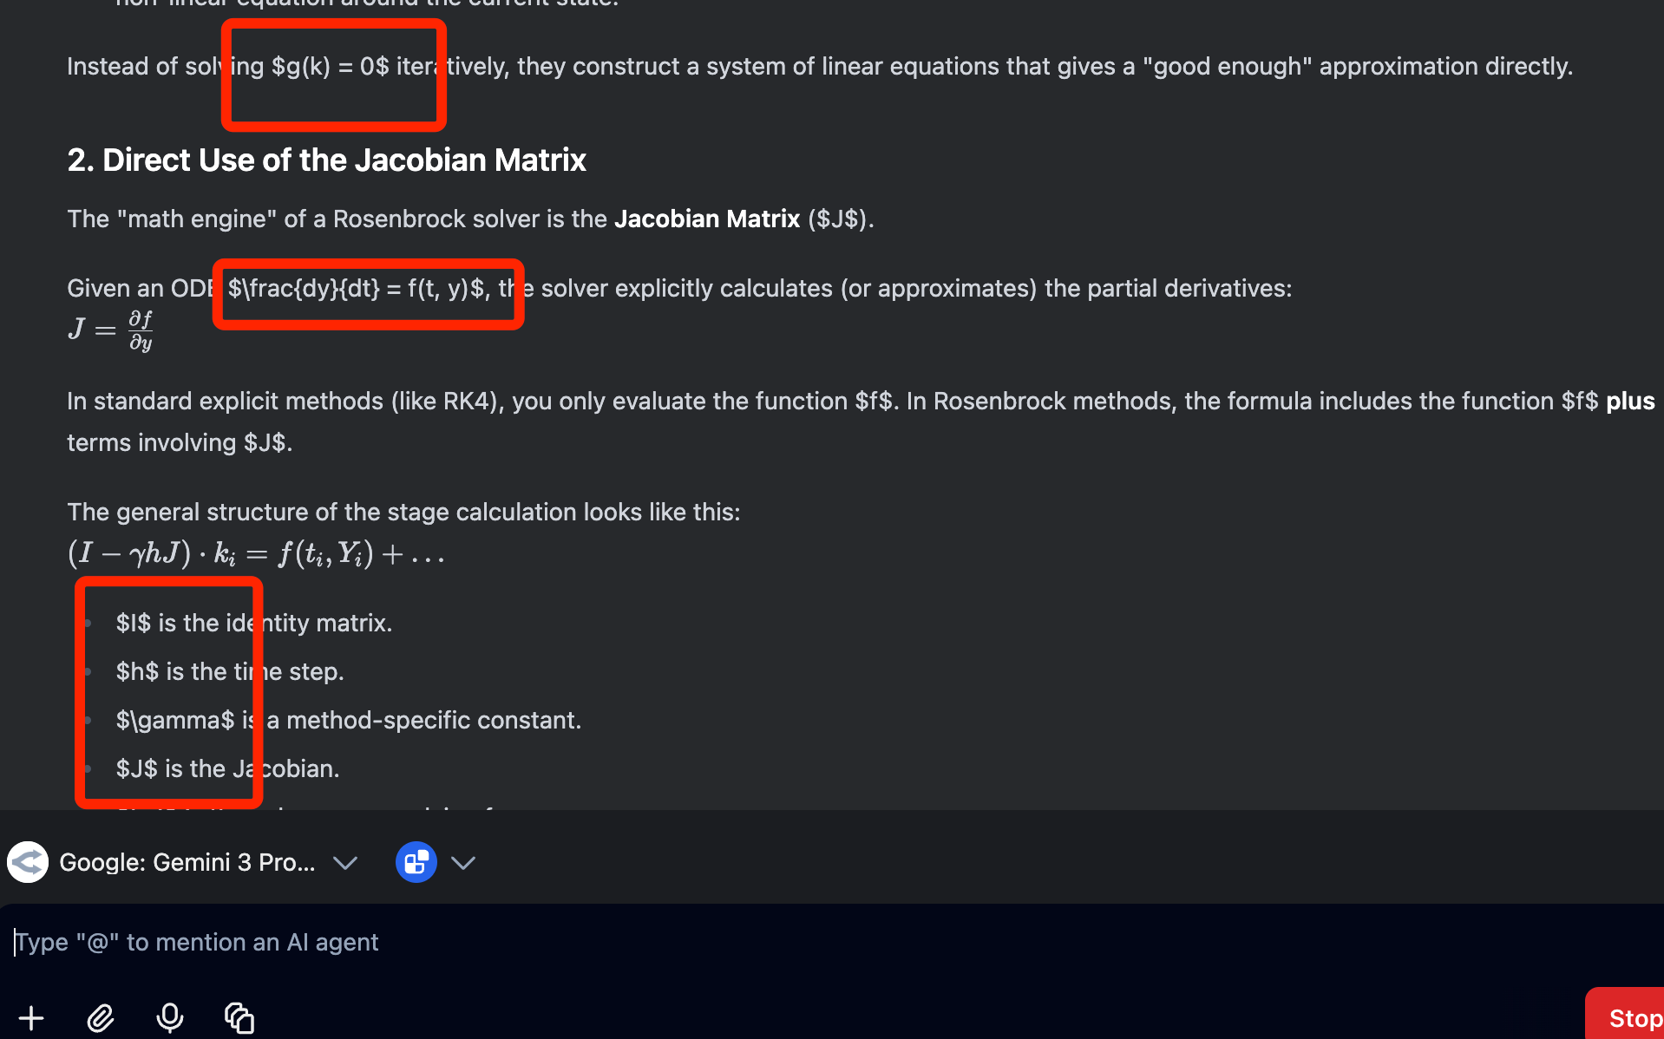Click the overlapping squares copy icon

(x=239, y=1017)
